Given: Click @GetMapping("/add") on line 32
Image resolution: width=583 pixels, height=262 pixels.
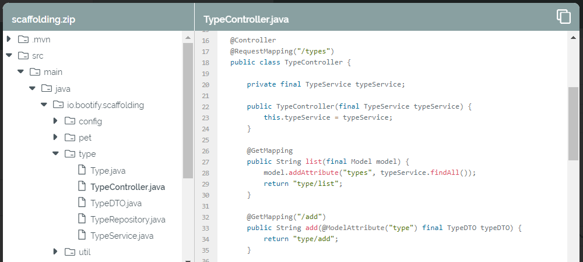Looking at the screenshot, I should point(286,217).
